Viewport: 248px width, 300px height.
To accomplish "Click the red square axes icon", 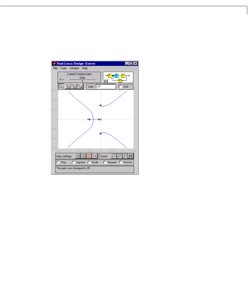I will (x=89, y=156).
